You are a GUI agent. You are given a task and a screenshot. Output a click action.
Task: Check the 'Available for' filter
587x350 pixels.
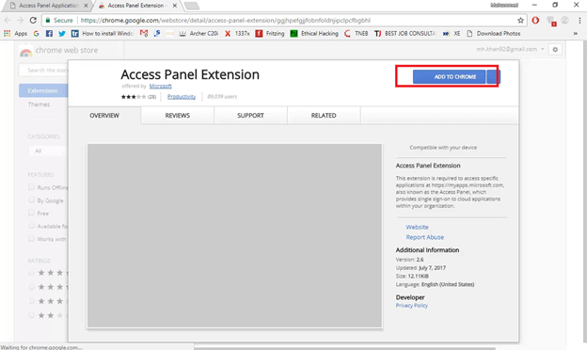31,226
